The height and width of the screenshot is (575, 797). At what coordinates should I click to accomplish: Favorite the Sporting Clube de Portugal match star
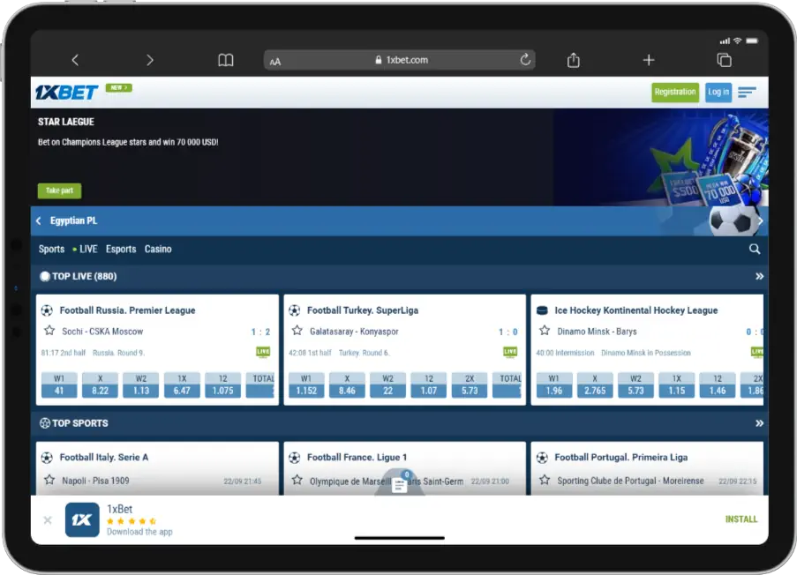(x=545, y=480)
